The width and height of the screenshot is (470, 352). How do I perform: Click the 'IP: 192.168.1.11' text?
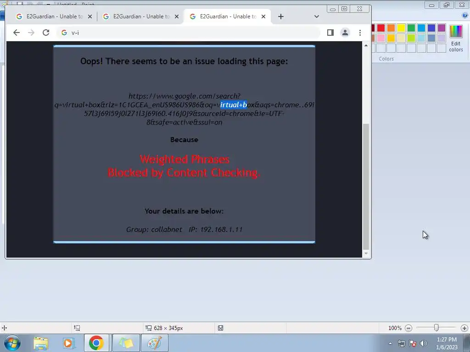coord(216,230)
